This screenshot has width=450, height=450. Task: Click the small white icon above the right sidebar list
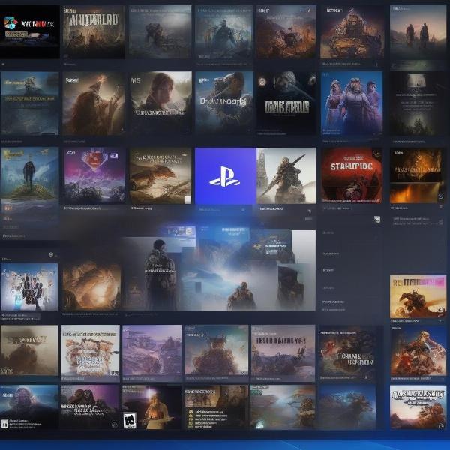[x=377, y=220]
